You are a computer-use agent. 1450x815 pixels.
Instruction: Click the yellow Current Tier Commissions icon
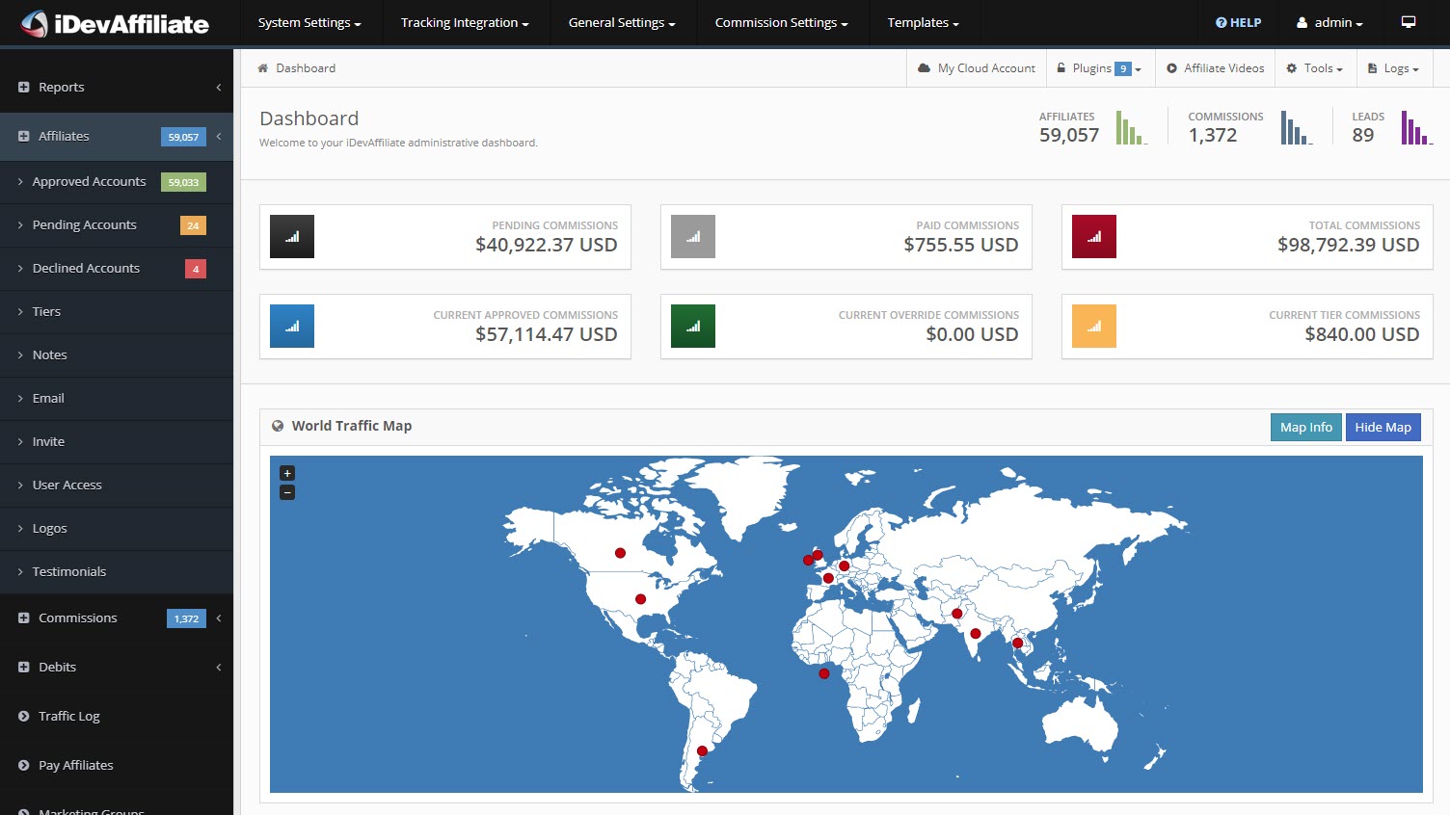[1094, 327]
